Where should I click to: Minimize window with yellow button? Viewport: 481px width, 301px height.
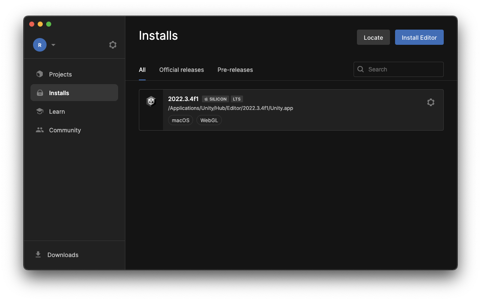(x=40, y=24)
